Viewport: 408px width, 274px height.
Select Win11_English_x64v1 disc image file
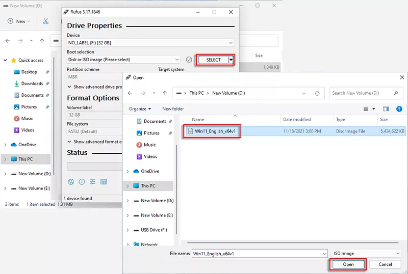pos(215,131)
